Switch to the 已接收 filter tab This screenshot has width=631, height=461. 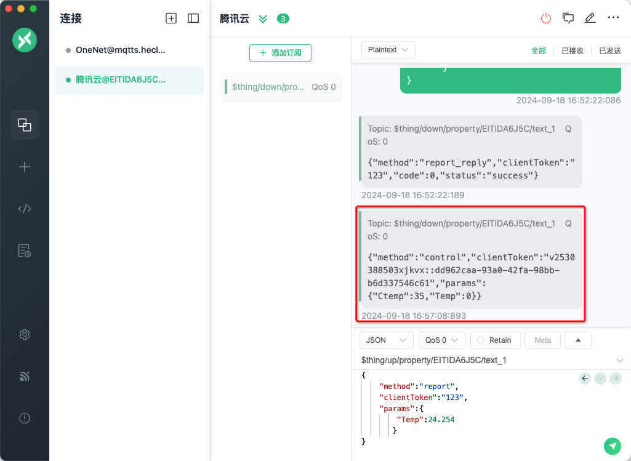tap(572, 51)
